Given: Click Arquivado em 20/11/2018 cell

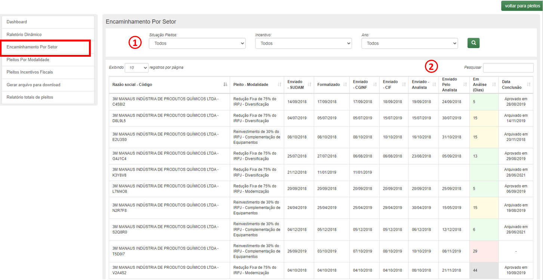Looking at the screenshot, I should [516, 137].
